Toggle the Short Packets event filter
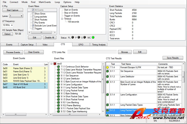The height and width of the screenshot is (124, 187). (33, 20)
